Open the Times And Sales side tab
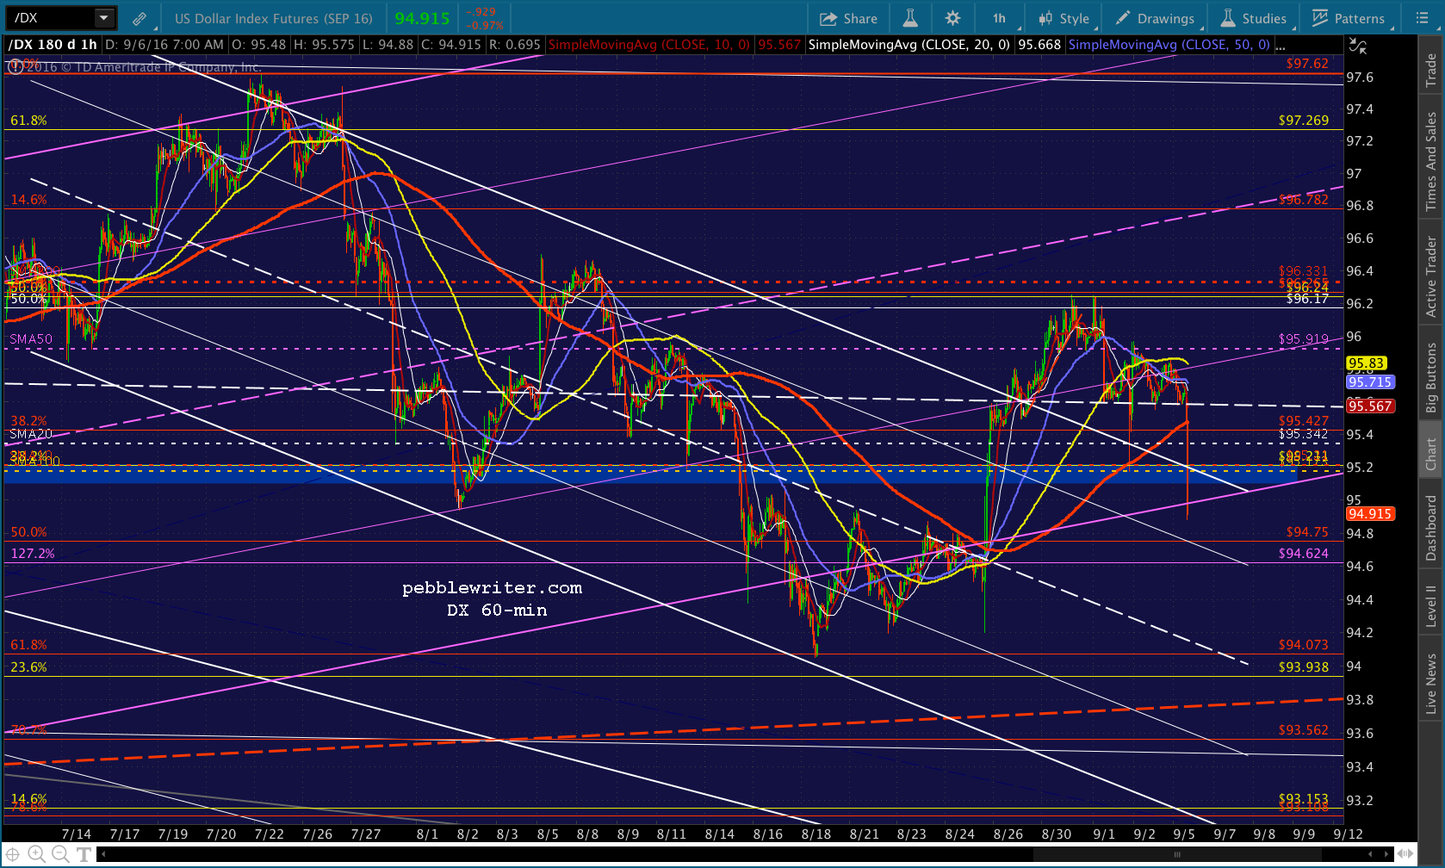1445x868 pixels. (1431, 161)
